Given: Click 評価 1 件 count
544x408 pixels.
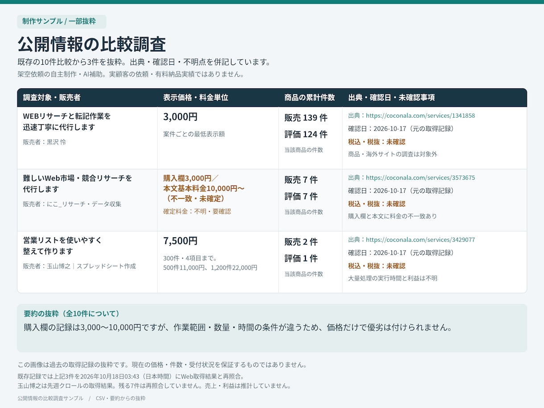Looking at the screenshot, I should 301,258.
